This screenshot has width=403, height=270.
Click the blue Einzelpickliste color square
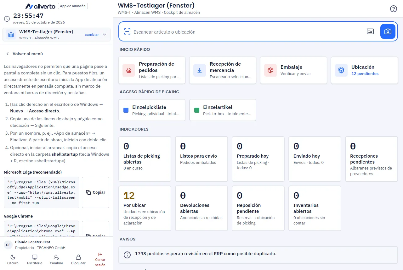click(126, 110)
